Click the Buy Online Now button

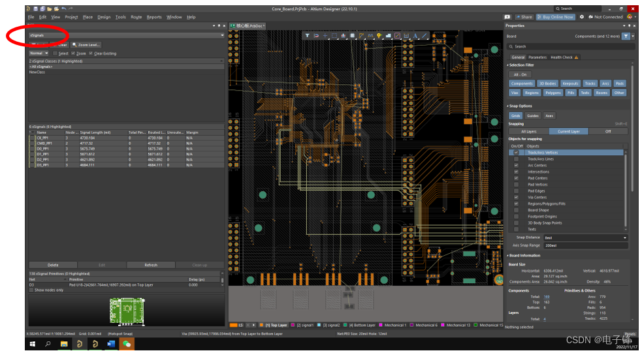pos(555,17)
